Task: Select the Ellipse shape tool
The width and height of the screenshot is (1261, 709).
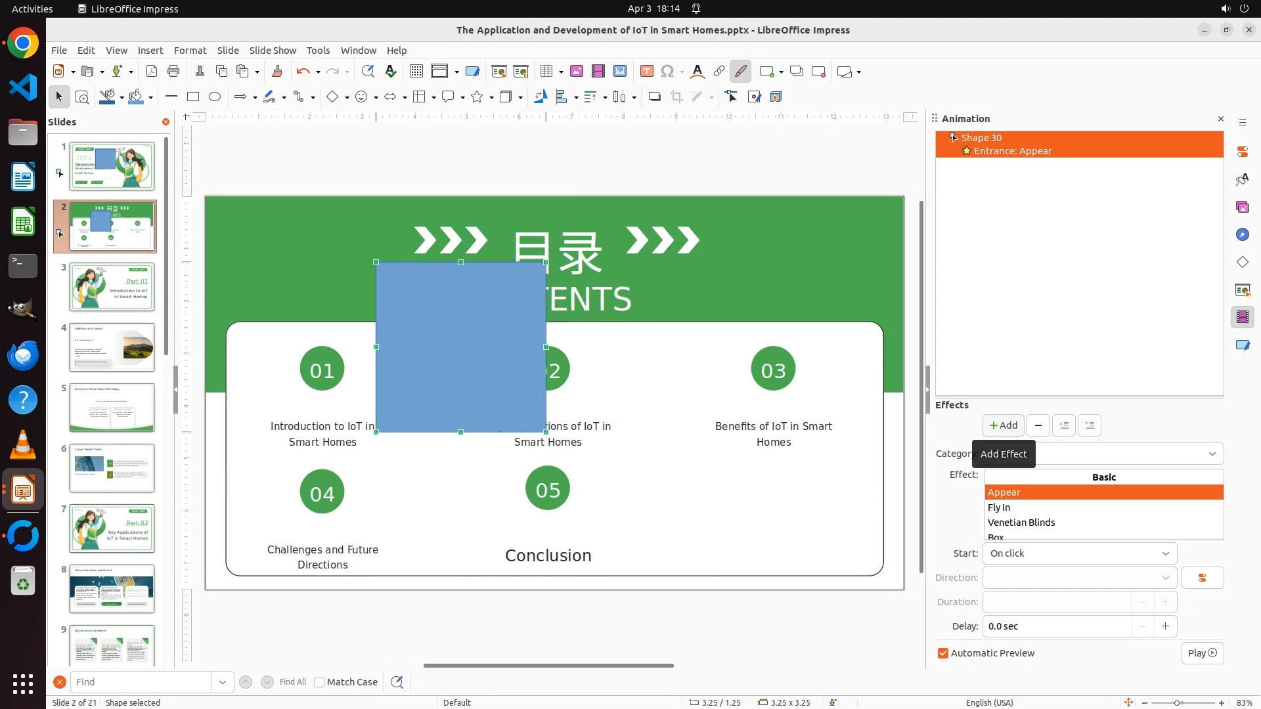Action: pos(215,97)
